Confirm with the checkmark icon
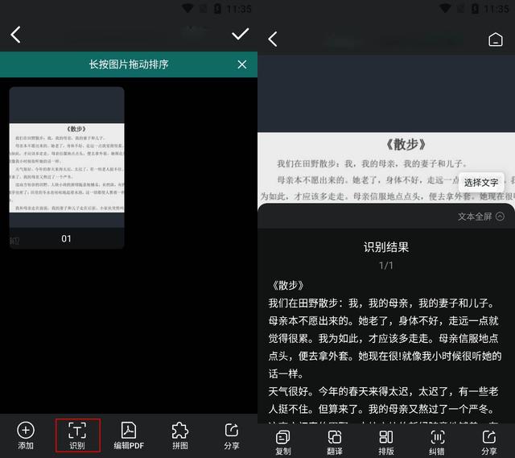Viewport: 515px width, 458px height. click(x=240, y=34)
